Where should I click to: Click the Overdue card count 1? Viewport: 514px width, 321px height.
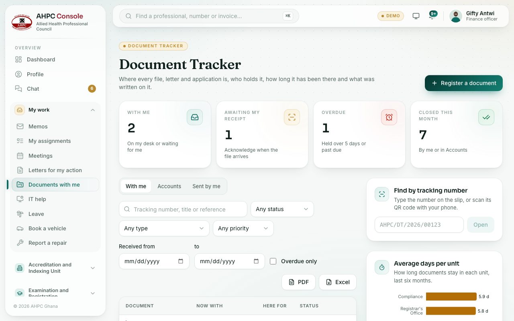click(326, 128)
